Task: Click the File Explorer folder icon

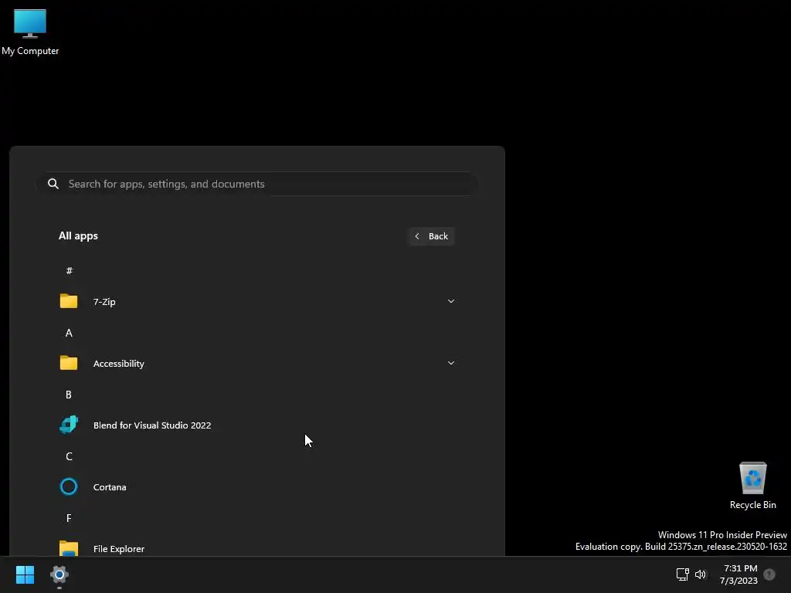Action: [x=69, y=548]
